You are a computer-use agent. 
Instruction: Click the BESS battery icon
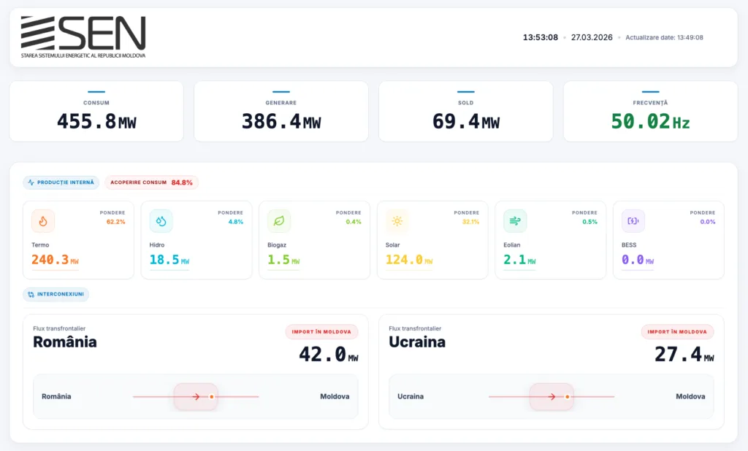click(x=633, y=220)
